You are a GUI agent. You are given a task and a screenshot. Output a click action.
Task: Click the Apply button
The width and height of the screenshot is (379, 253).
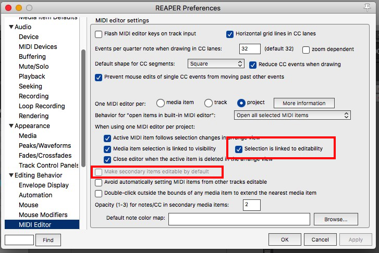pyautogui.click(x=356, y=239)
